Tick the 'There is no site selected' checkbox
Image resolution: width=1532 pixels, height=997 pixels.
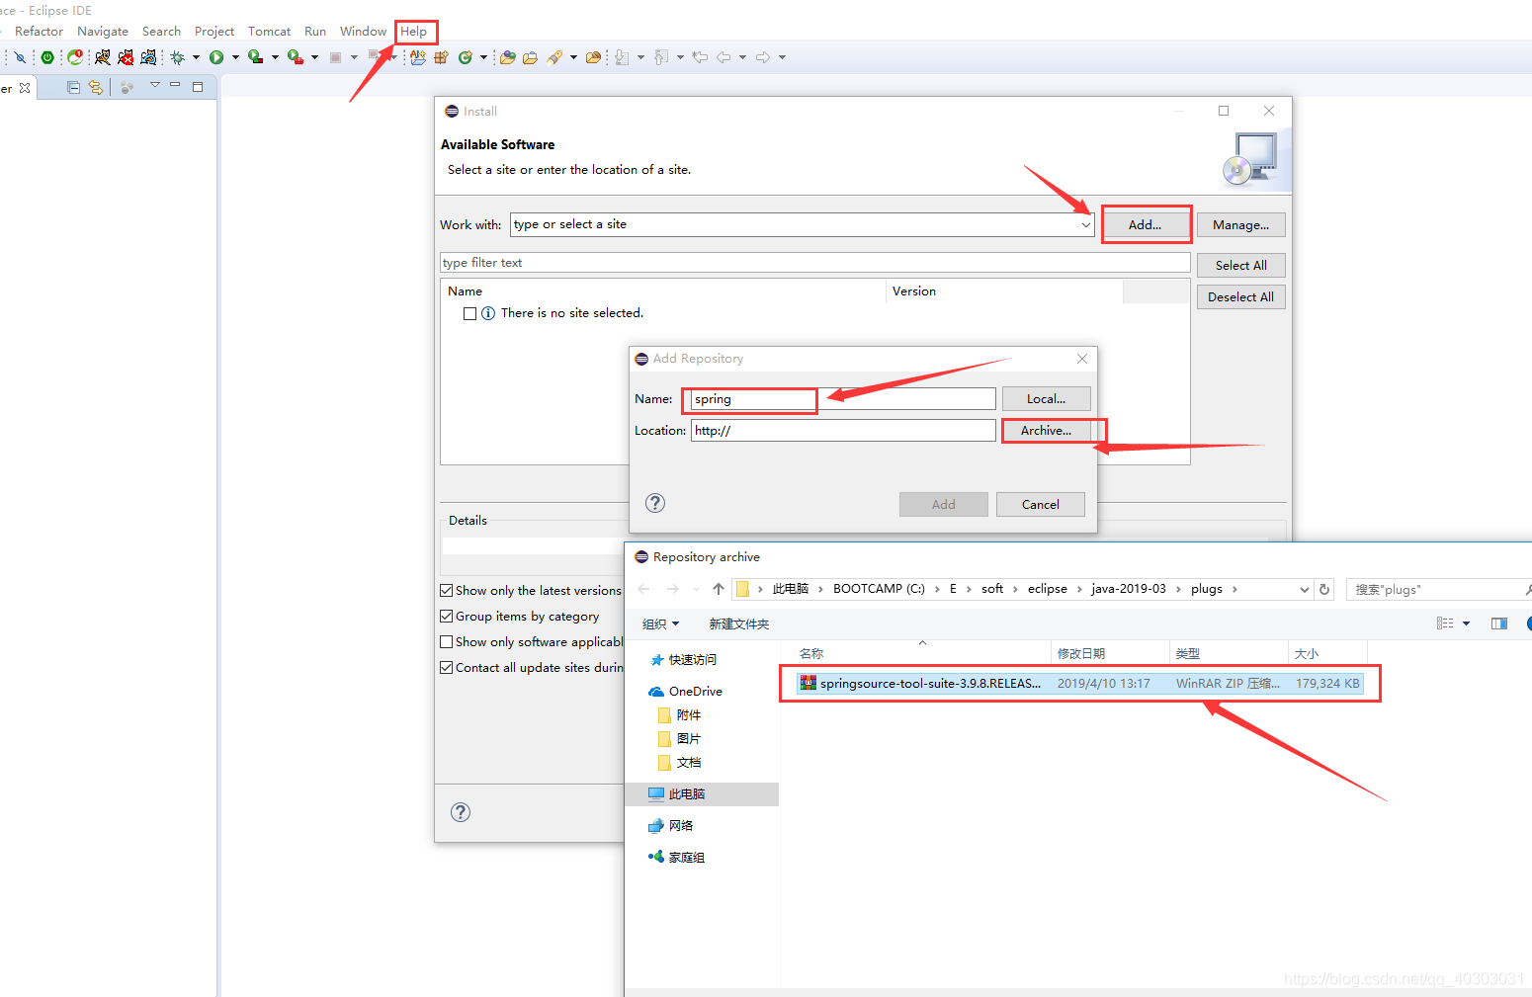(470, 313)
